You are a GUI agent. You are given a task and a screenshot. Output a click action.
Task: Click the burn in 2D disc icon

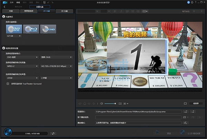point(183,132)
